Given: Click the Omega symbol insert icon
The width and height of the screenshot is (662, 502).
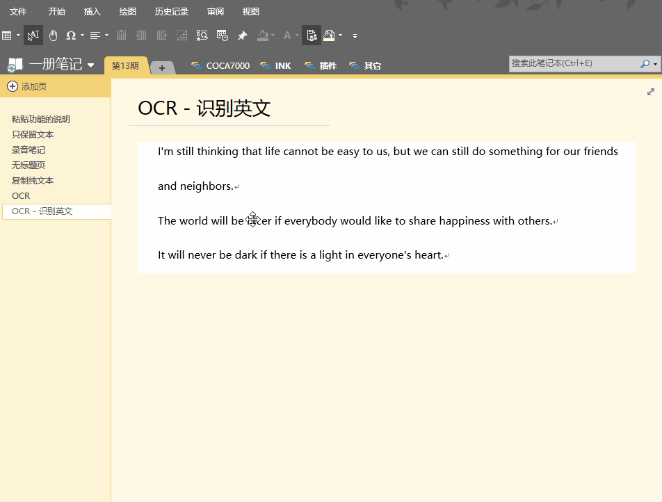Looking at the screenshot, I should [71, 35].
